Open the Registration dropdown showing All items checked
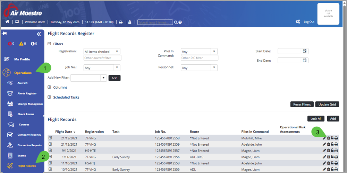 pyautogui.click(x=102, y=52)
